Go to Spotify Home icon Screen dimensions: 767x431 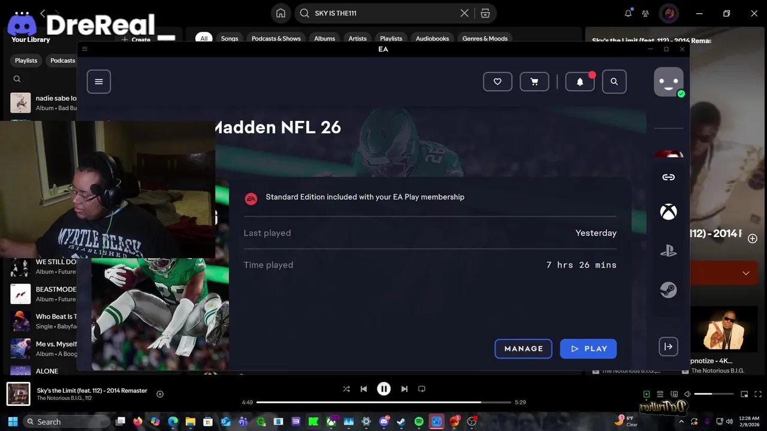[280, 13]
